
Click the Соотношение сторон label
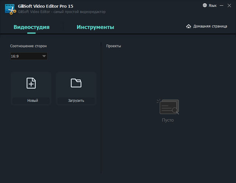(x=28, y=46)
